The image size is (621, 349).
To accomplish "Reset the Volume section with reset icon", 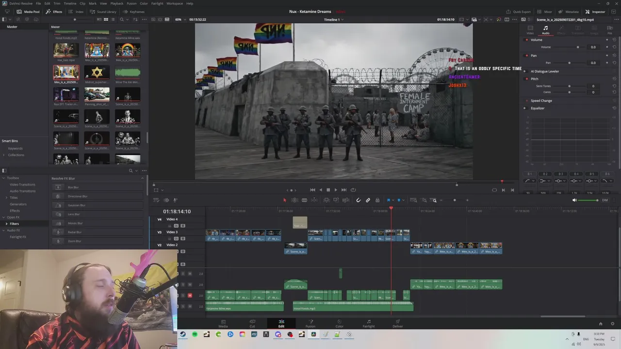I will tap(614, 40).
